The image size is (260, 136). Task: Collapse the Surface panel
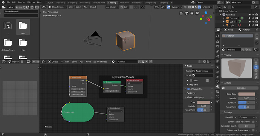point(222,83)
